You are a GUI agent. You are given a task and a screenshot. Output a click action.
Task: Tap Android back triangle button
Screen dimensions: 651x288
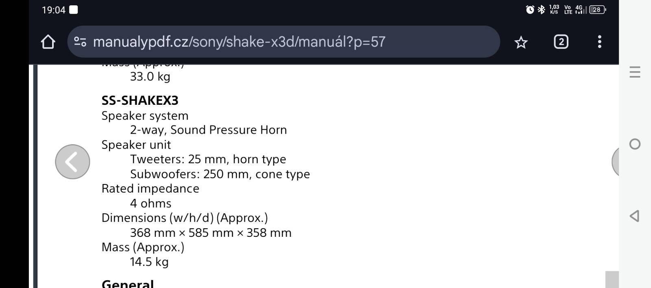tap(634, 216)
